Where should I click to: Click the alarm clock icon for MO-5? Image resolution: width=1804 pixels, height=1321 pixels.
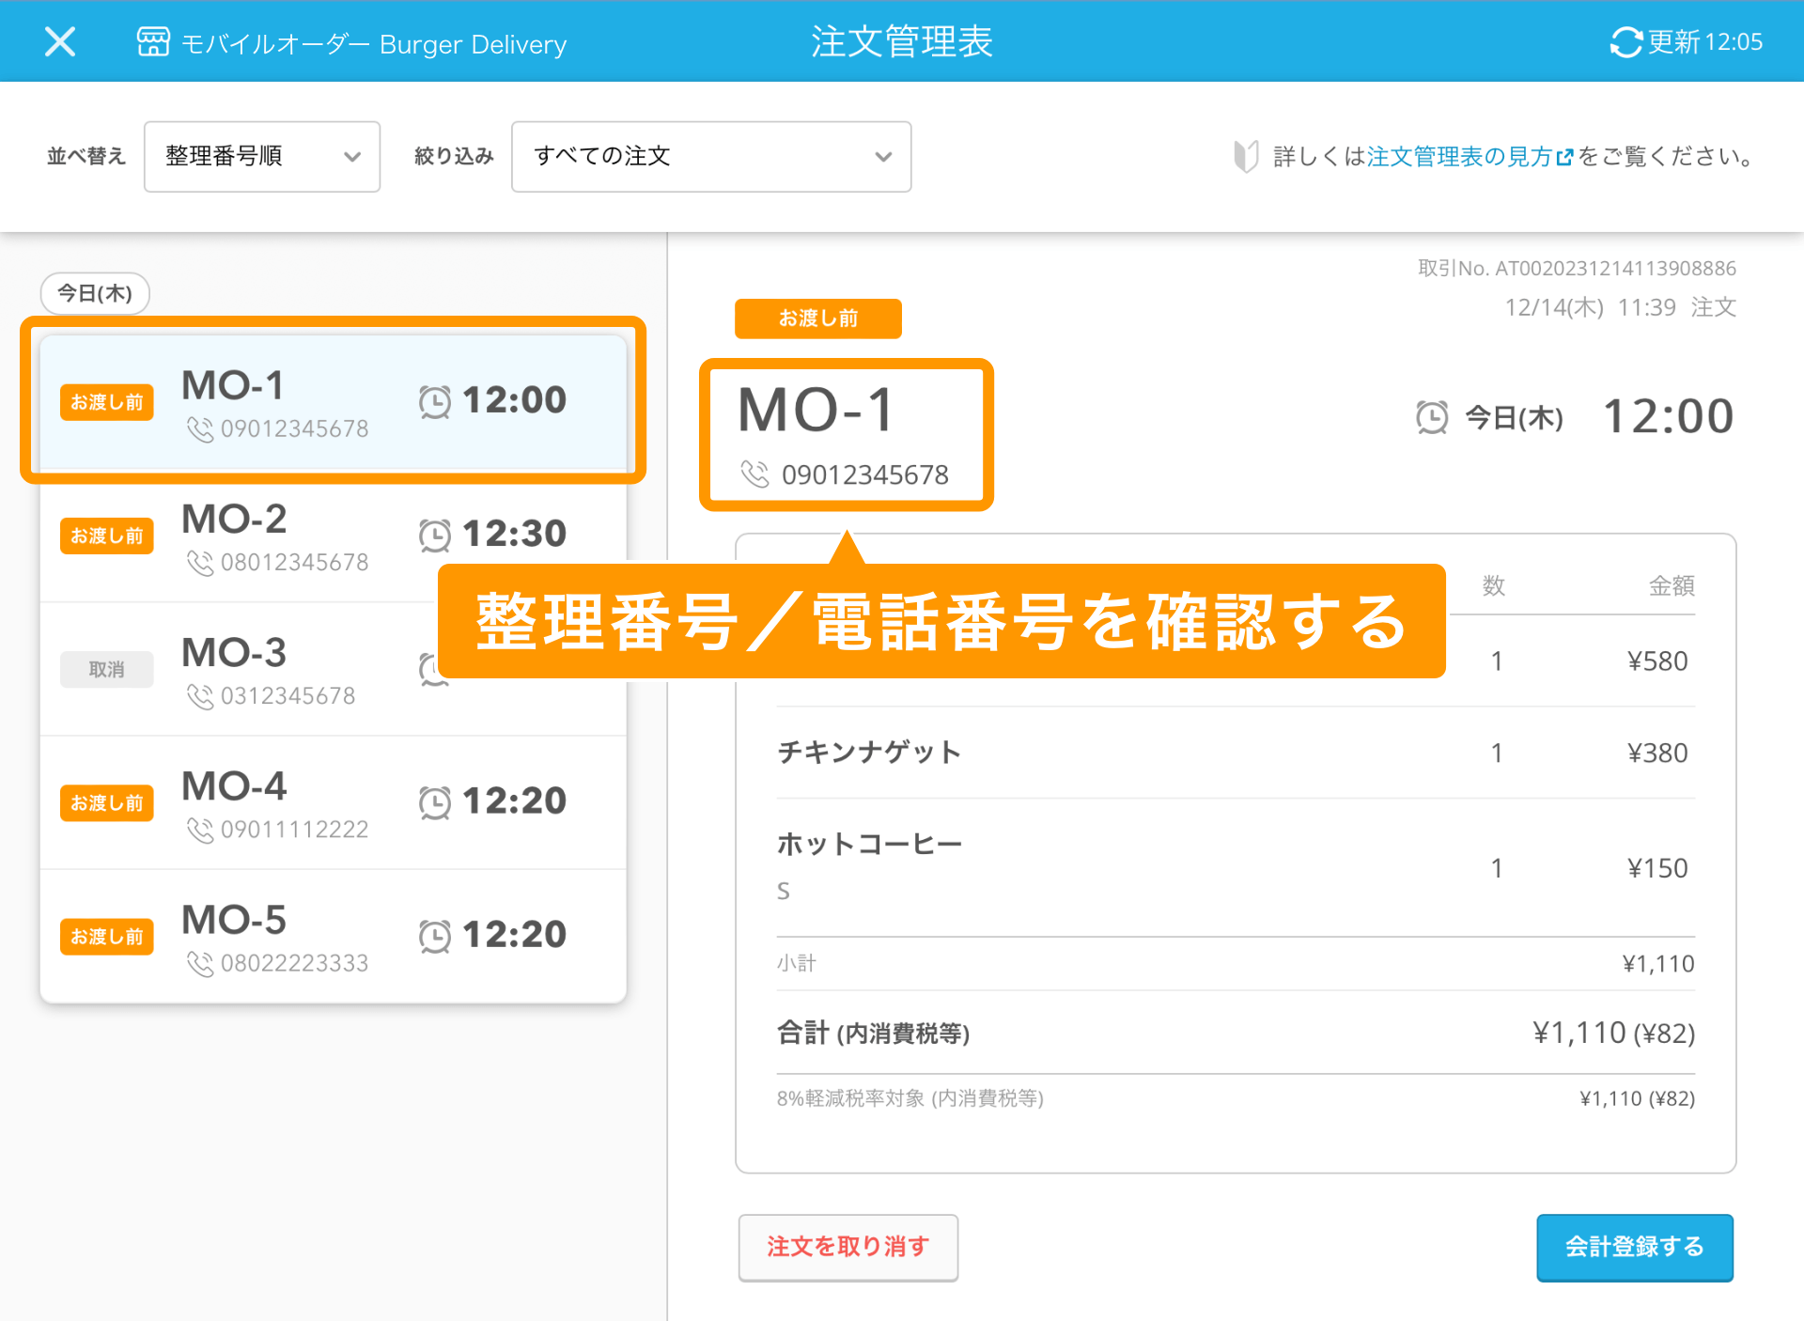pyautogui.click(x=435, y=936)
